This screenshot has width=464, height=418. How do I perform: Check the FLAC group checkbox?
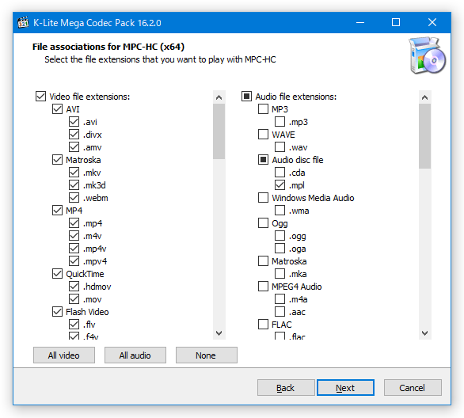point(263,325)
